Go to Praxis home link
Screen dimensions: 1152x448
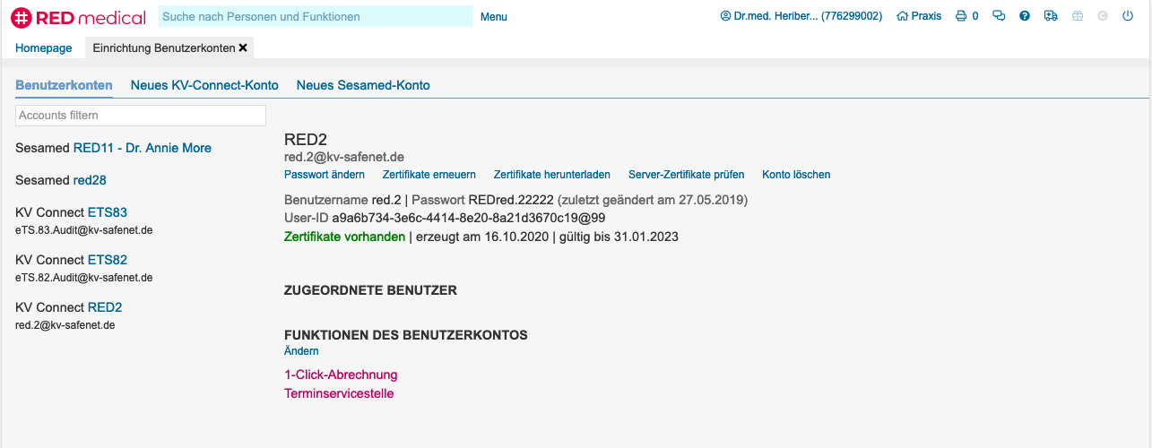click(x=919, y=16)
